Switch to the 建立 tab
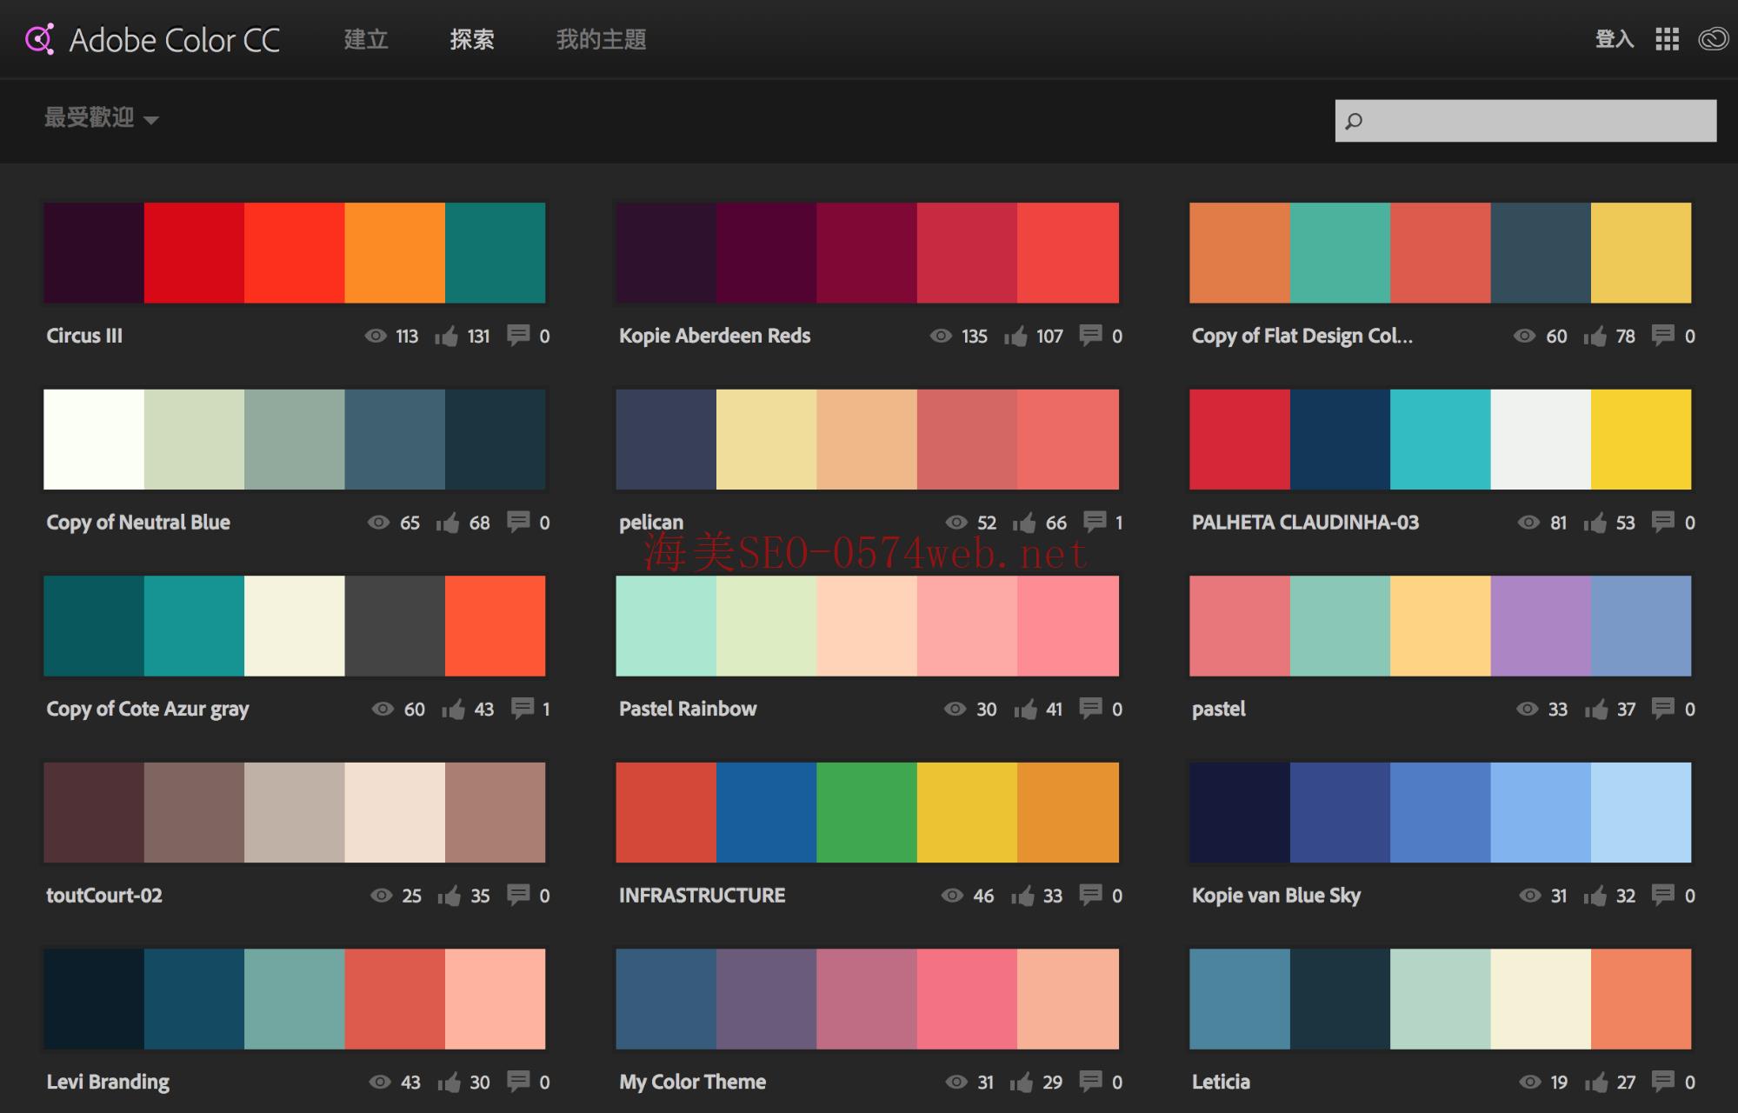This screenshot has width=1738, height=1113. click(364, 39)
